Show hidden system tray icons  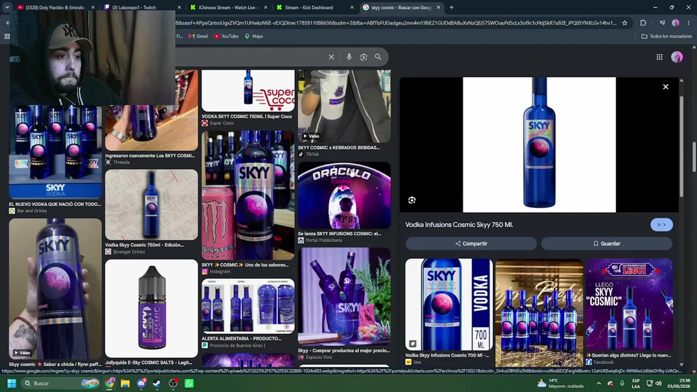tap(598, 383)
